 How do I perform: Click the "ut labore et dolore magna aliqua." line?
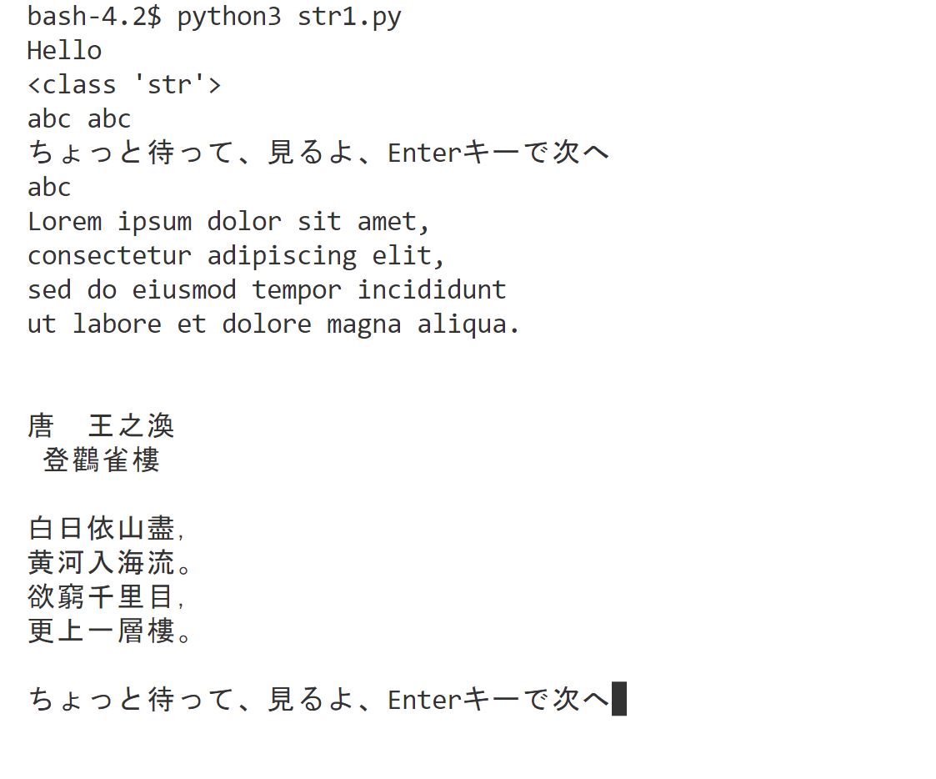274,324
